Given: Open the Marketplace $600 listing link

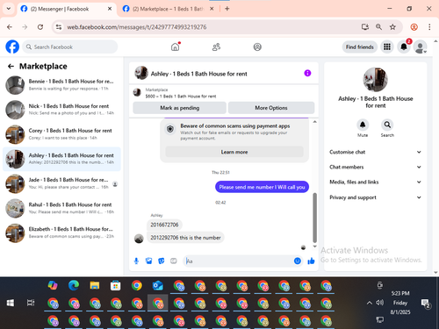Looking at the screenshot, I should coord(181,97).
